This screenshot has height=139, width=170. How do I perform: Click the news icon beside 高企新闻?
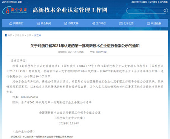coord(38,23)
